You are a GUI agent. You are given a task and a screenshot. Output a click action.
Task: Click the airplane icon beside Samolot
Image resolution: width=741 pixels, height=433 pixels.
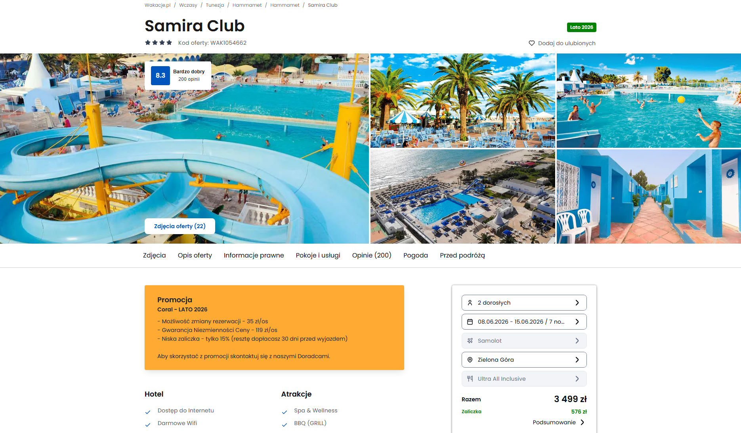click(470, 341)
